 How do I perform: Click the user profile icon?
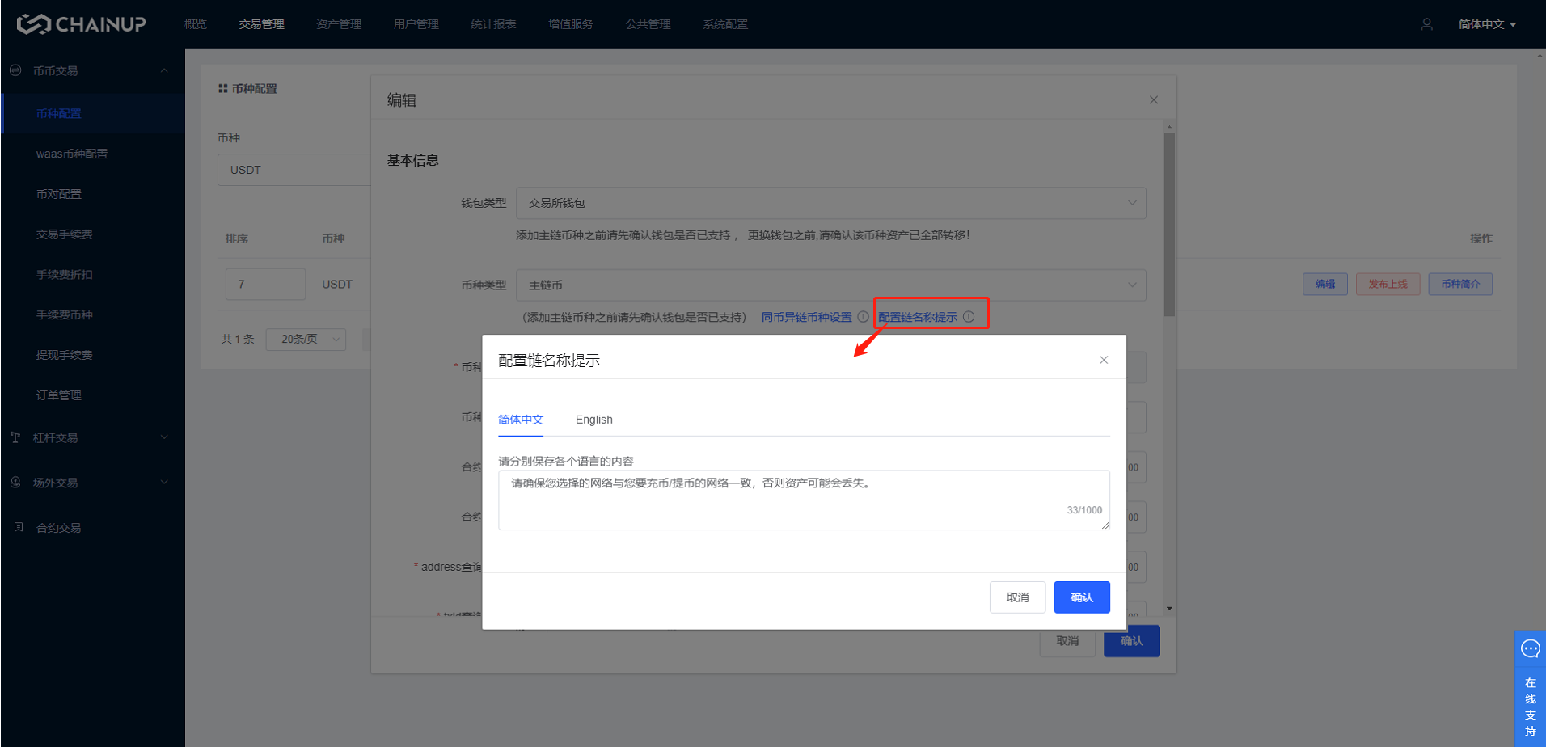pos(1426,24)
